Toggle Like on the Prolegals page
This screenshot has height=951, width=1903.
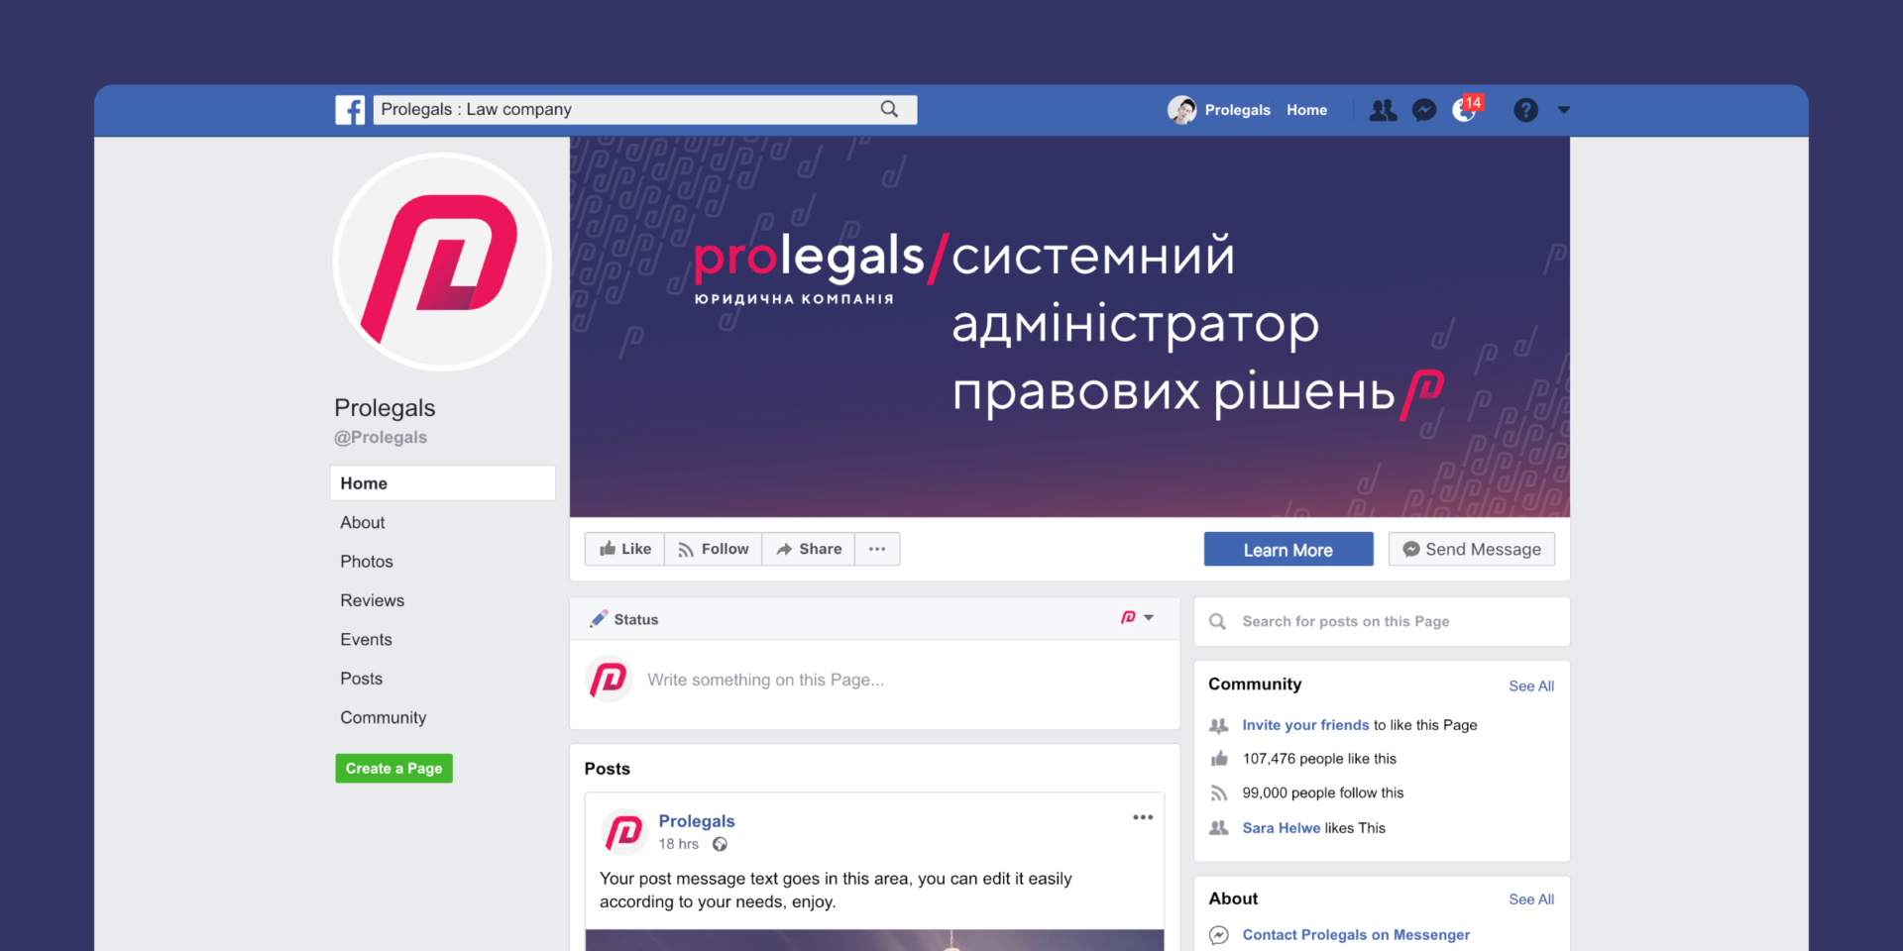(x=625, y=549)
